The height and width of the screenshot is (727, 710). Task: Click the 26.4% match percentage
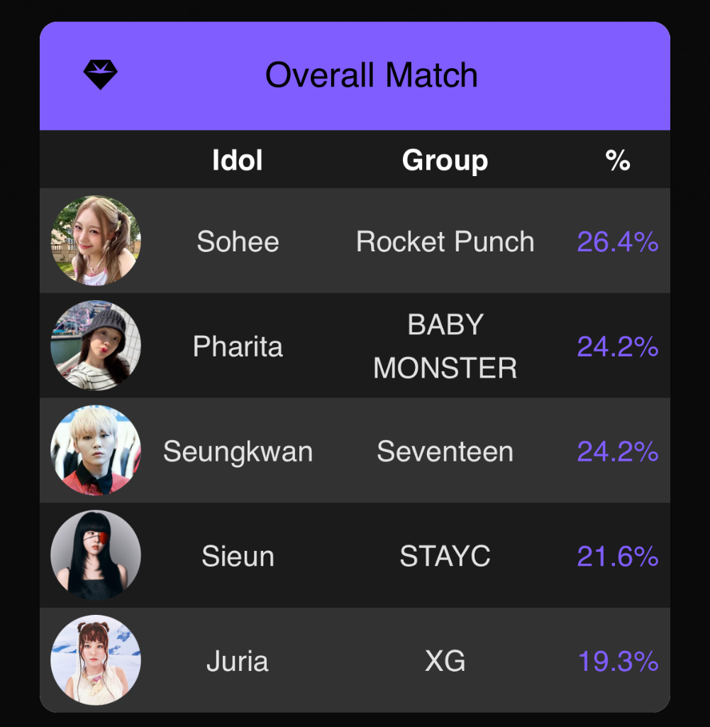click(618, 241)
